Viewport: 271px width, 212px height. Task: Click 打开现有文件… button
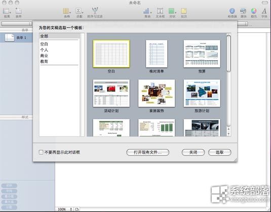click(x=148, y=152)
